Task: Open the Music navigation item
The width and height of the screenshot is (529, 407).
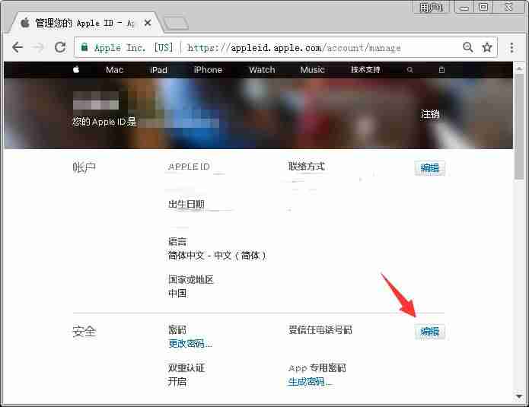Action: click(x=312, y=70)
